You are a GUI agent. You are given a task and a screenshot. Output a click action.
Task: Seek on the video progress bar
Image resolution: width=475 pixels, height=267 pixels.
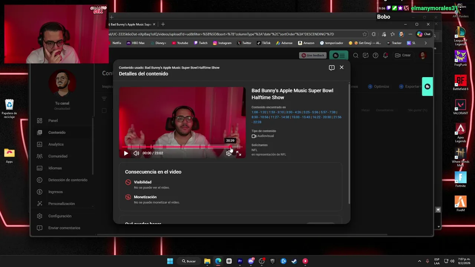182,147
